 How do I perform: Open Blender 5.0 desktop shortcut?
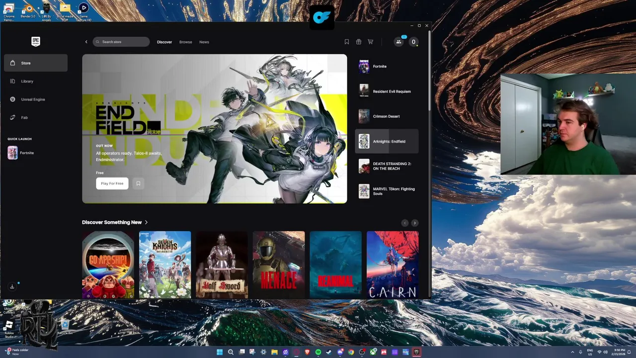tap(28, 10)
